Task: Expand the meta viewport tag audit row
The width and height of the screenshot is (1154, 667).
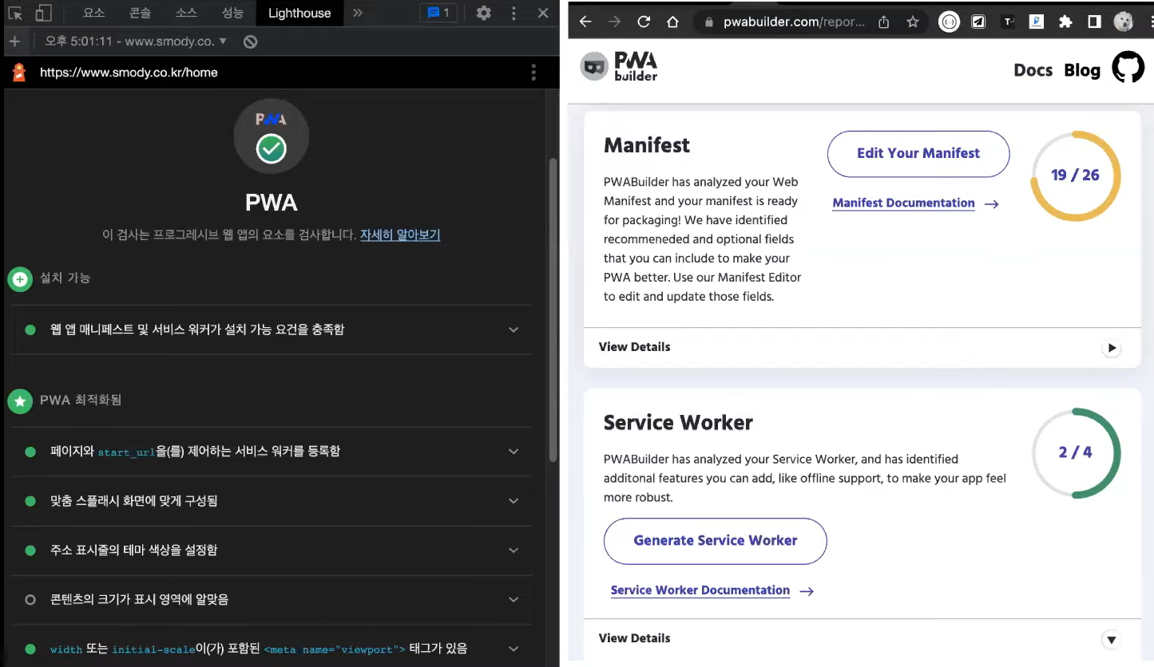Action: (272, 649)
